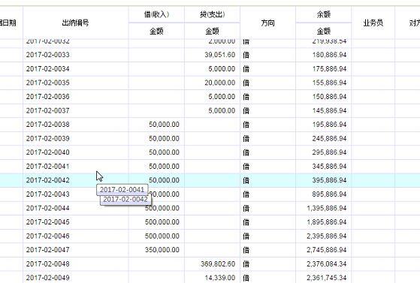420x283 pixels.
Task: Select cashier number 2017-02-0040
Action: point(47,152)
